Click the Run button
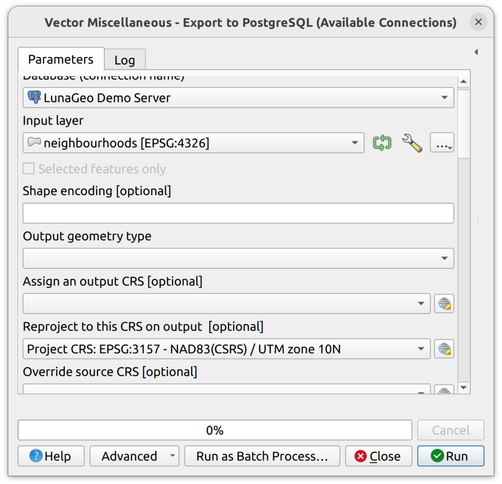The height and width of the screenshot is (484, 502). click(x=451, y=456)
